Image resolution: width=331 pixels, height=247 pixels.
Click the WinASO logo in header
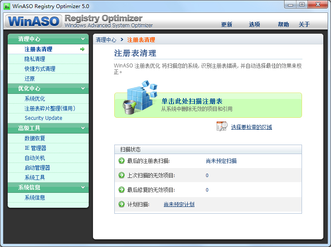click(33, 21)
